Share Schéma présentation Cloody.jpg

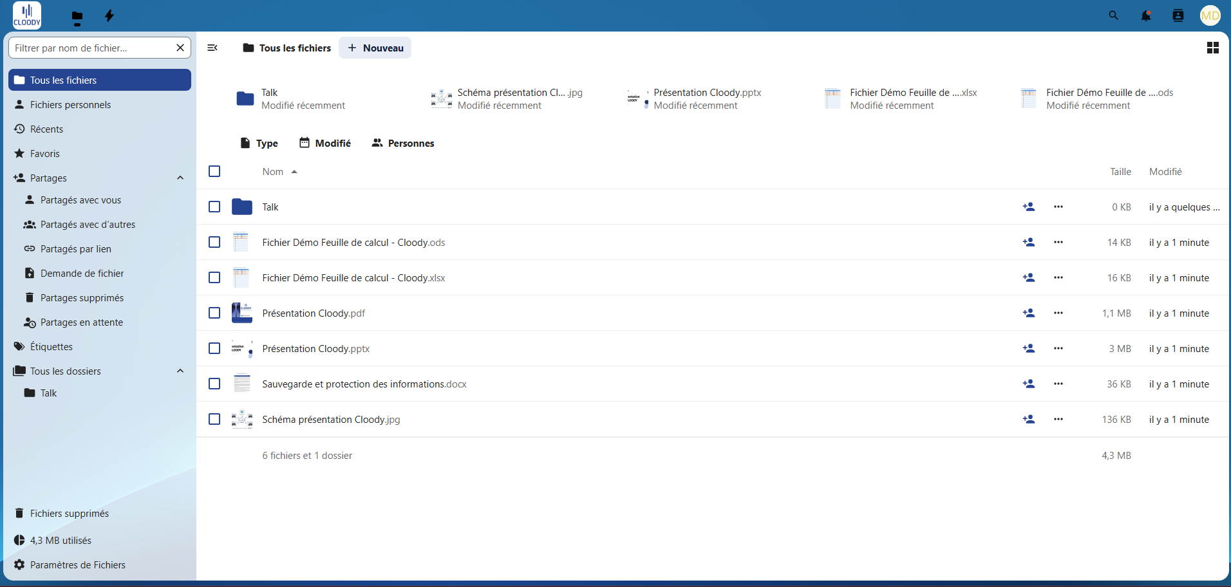coord(1029,419)
